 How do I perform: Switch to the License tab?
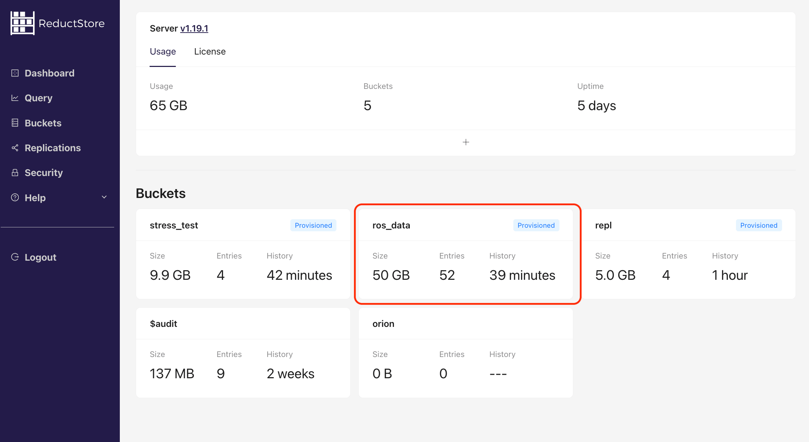coord(210,52)
